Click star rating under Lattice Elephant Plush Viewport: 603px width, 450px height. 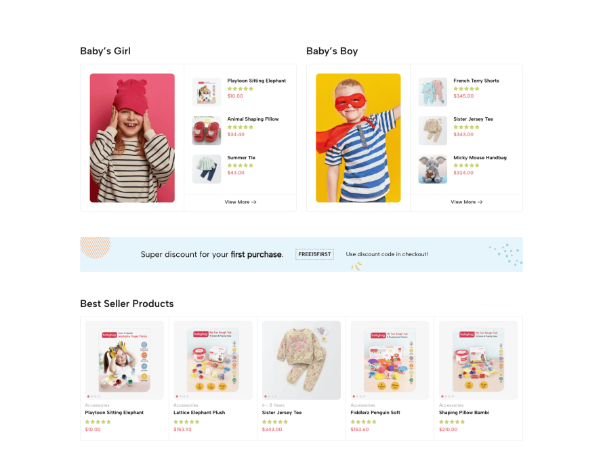[x=186, y=422]
